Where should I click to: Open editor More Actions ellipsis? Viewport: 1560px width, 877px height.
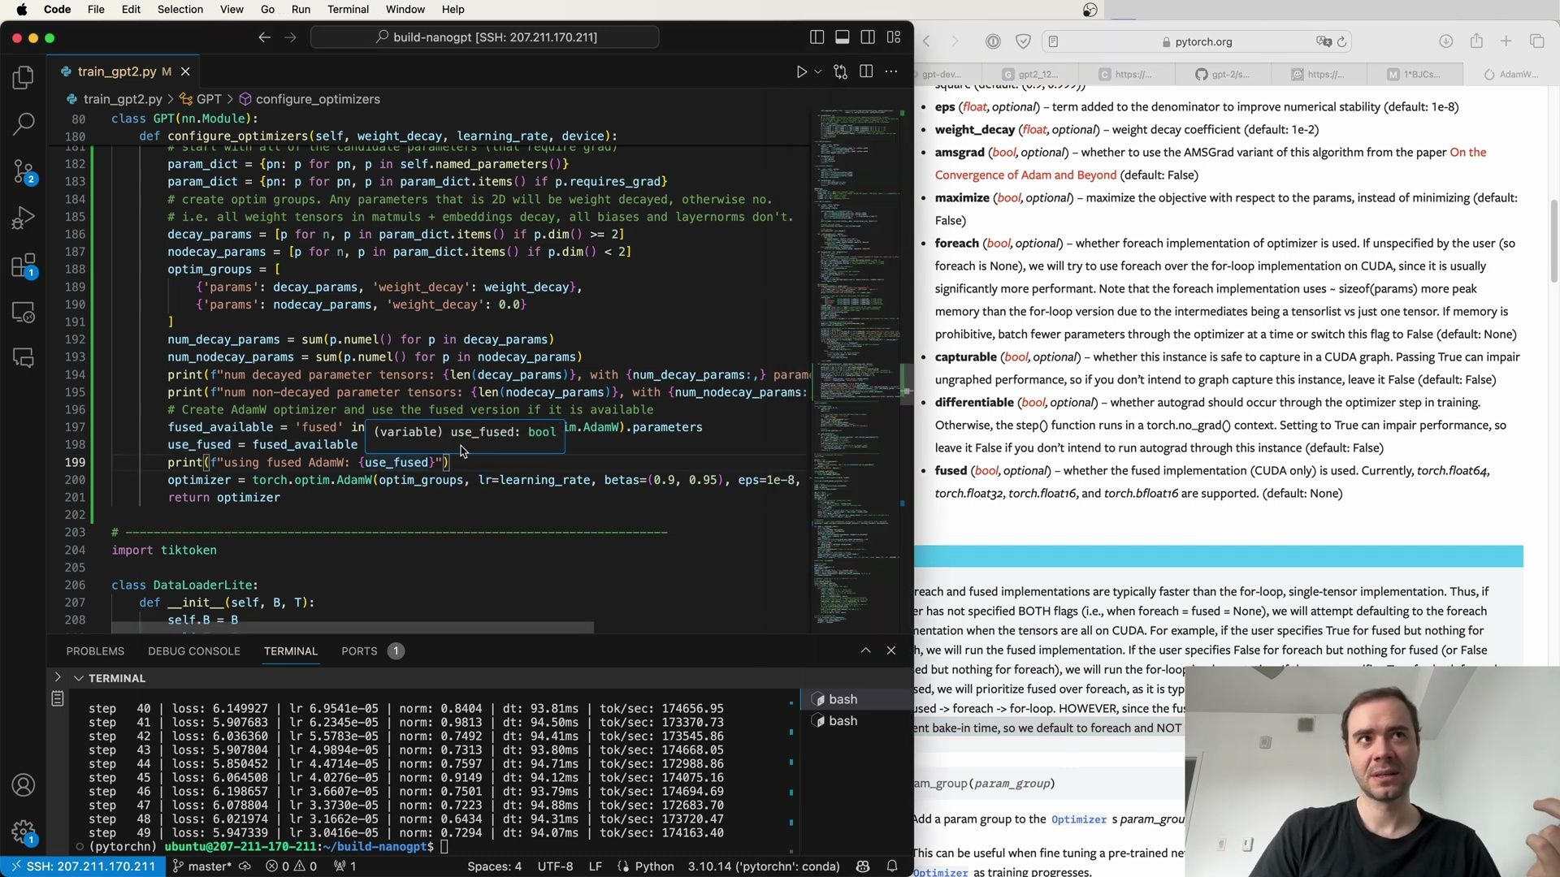click(891, 71)
